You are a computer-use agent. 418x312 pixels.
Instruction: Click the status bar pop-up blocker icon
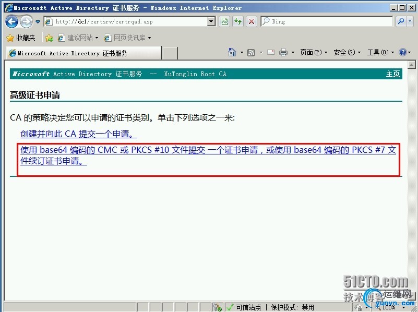217,307
